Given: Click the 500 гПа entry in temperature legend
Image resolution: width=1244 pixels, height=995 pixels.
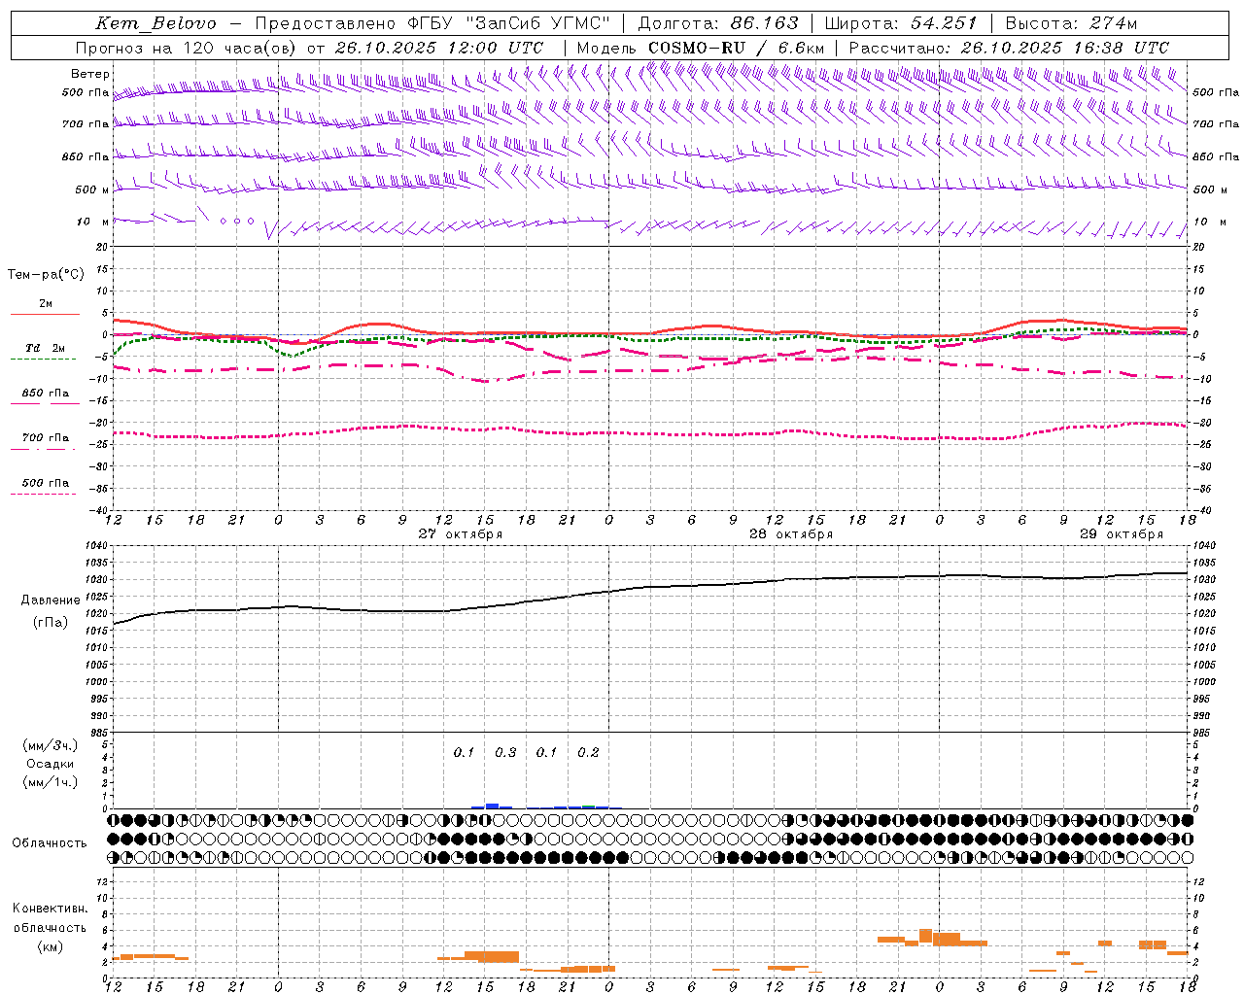Looking at the screenshot, I should [46, 483].
